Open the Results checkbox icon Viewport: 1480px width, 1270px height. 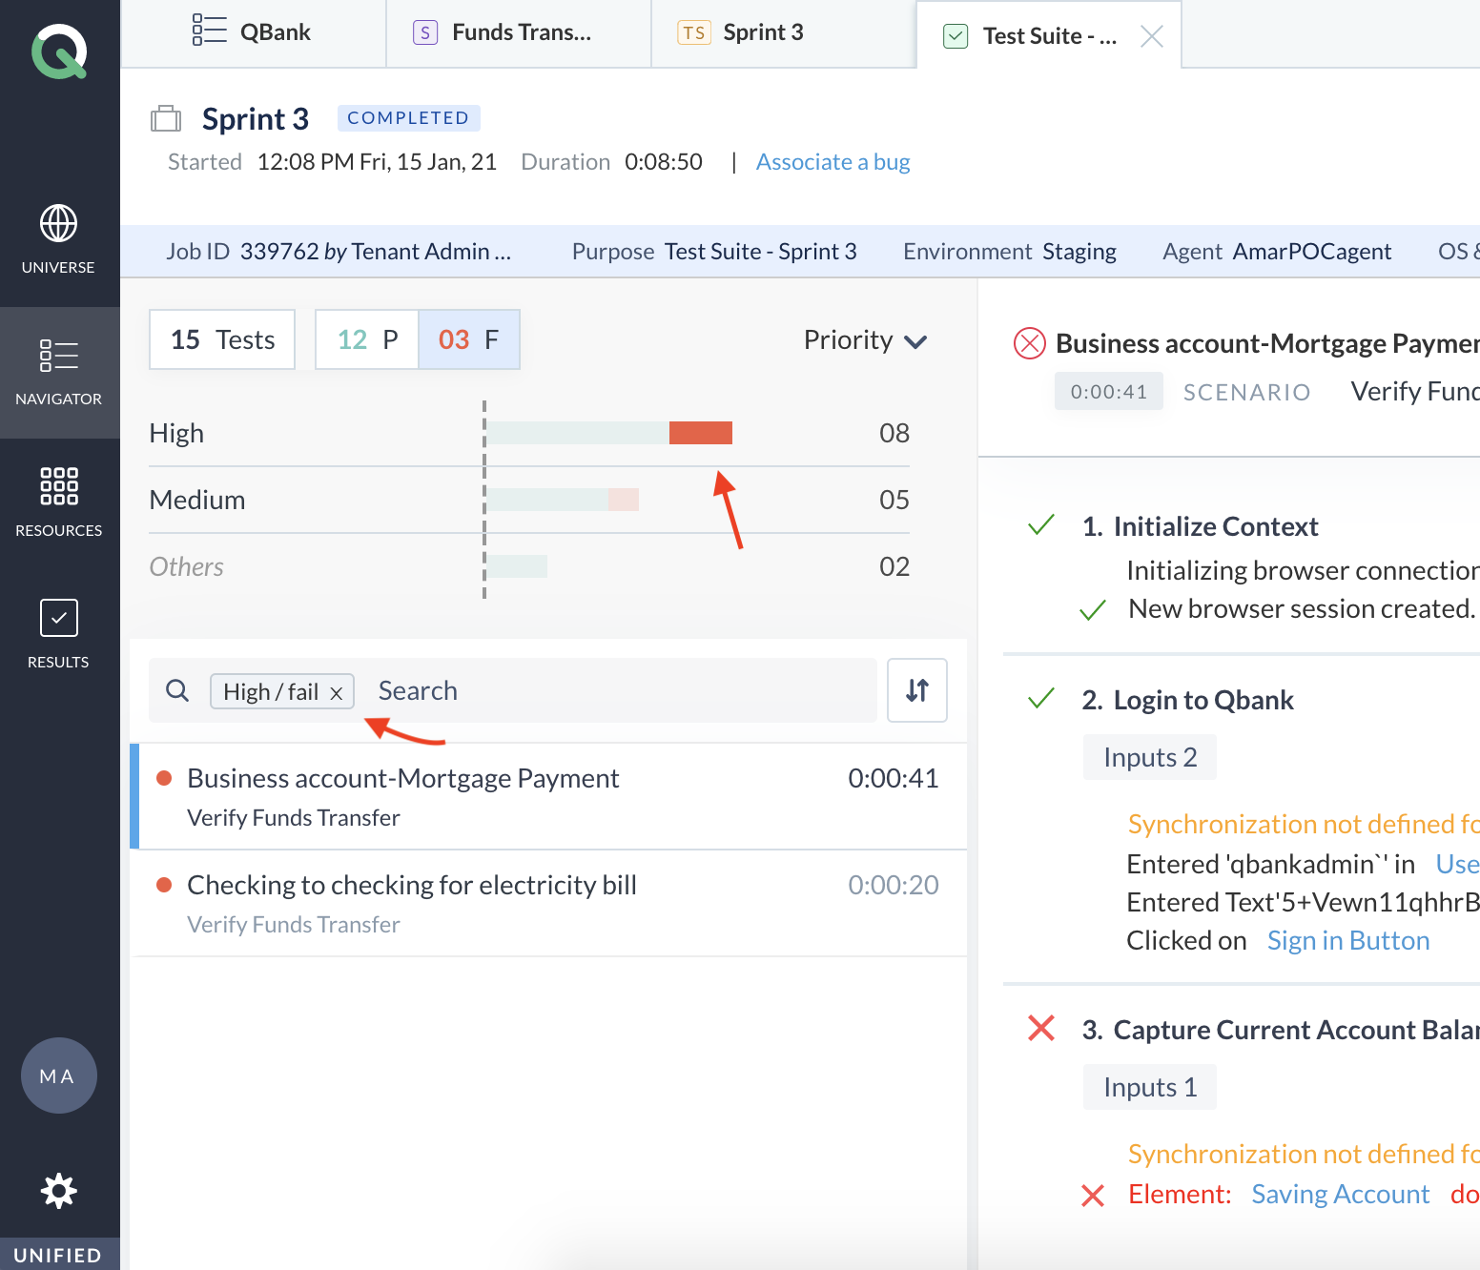point(58,618)
